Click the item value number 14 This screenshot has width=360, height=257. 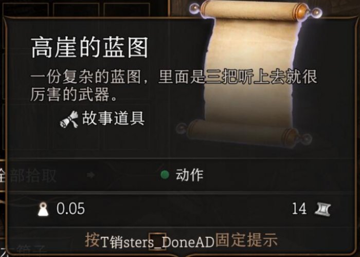coord(299,209)
